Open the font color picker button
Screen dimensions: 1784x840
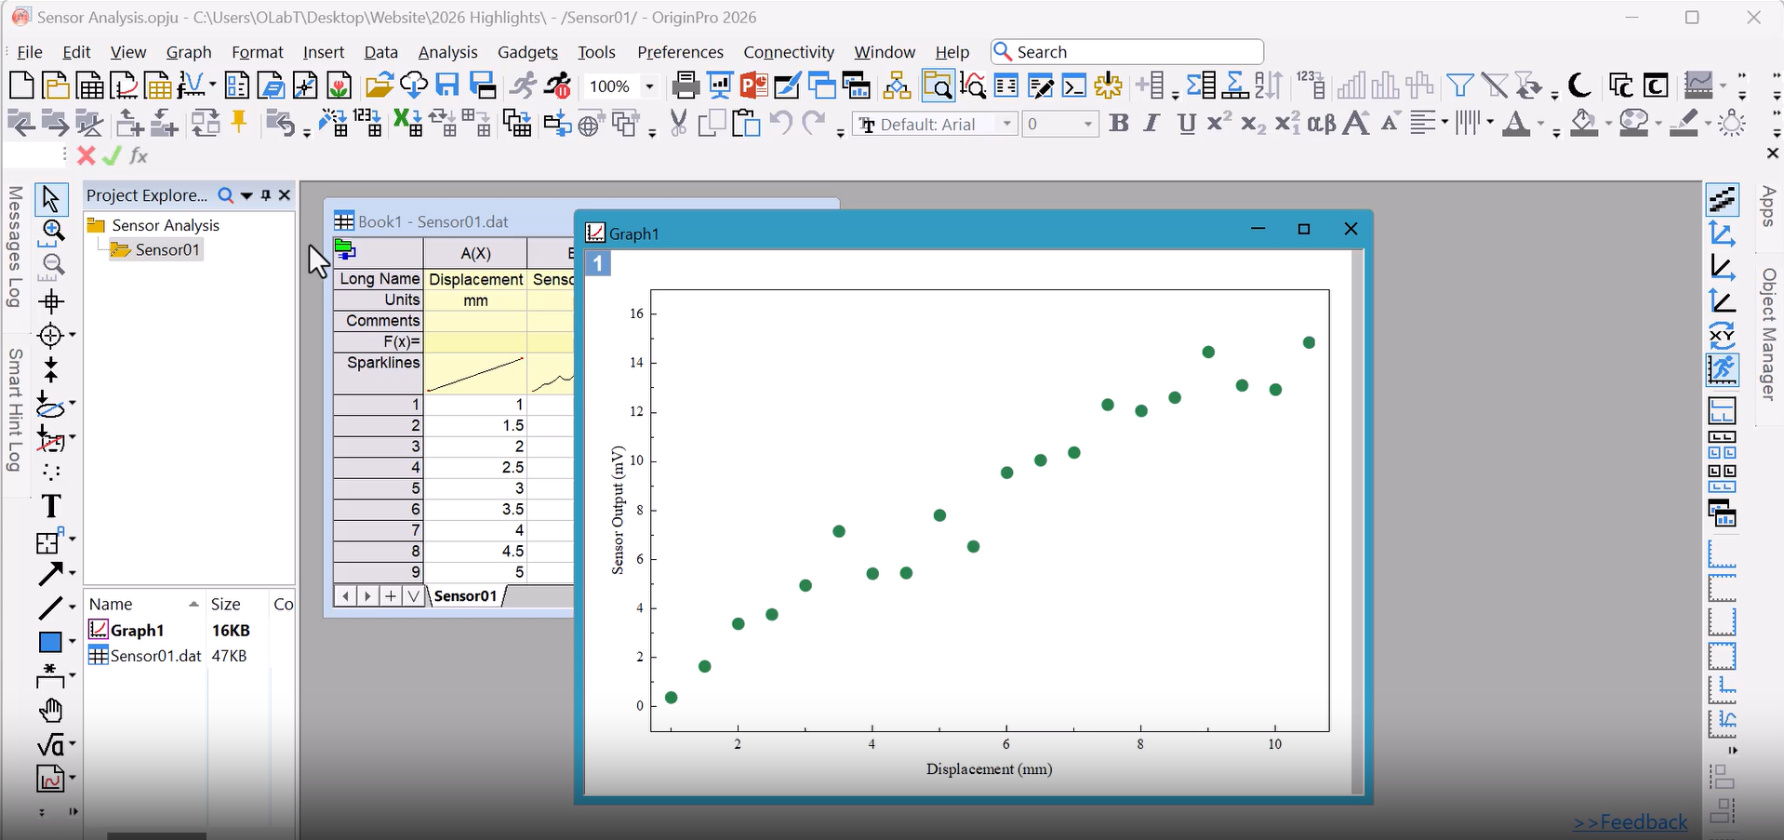coord(1516,124)
